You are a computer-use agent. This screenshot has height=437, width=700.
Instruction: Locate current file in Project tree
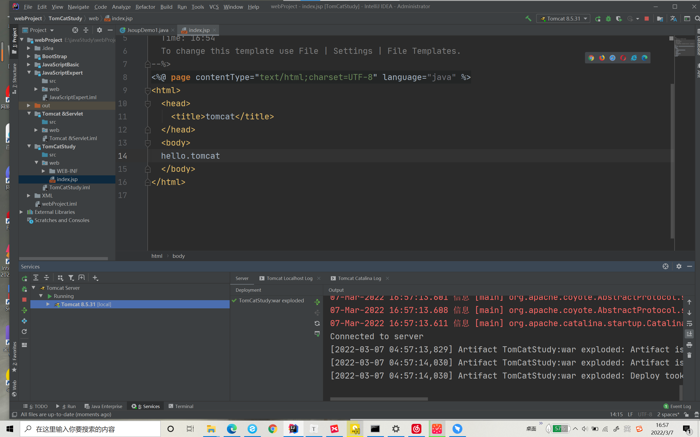coord(75,30)
